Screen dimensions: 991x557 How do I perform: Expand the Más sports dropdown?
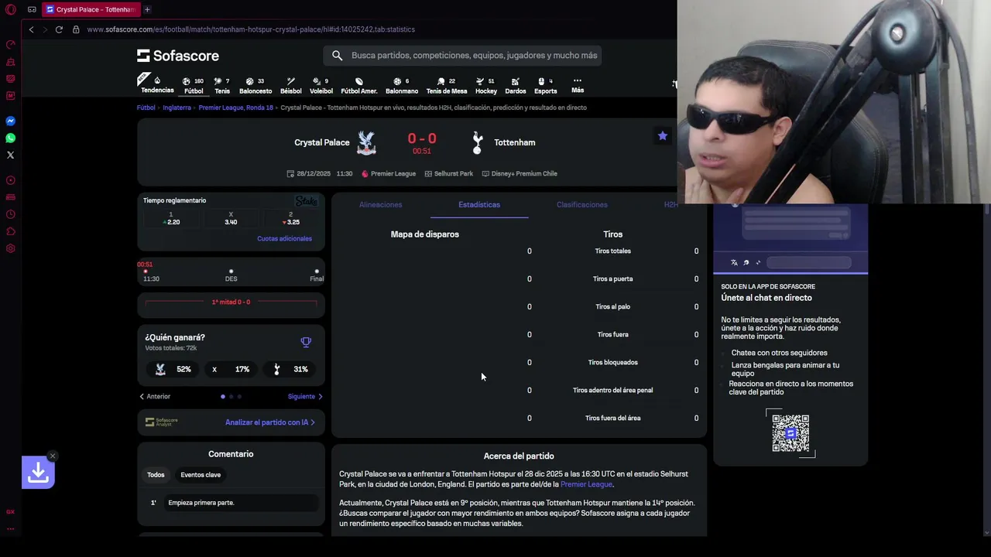(578, 85)
